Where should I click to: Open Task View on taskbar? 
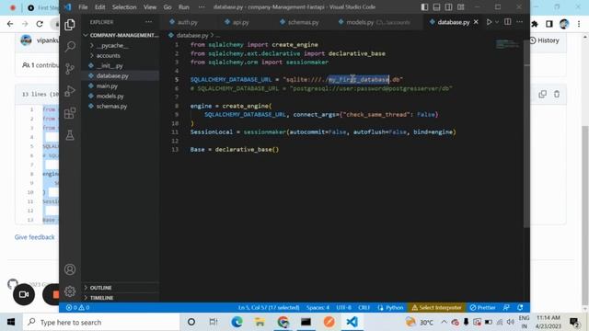point(214,322)
